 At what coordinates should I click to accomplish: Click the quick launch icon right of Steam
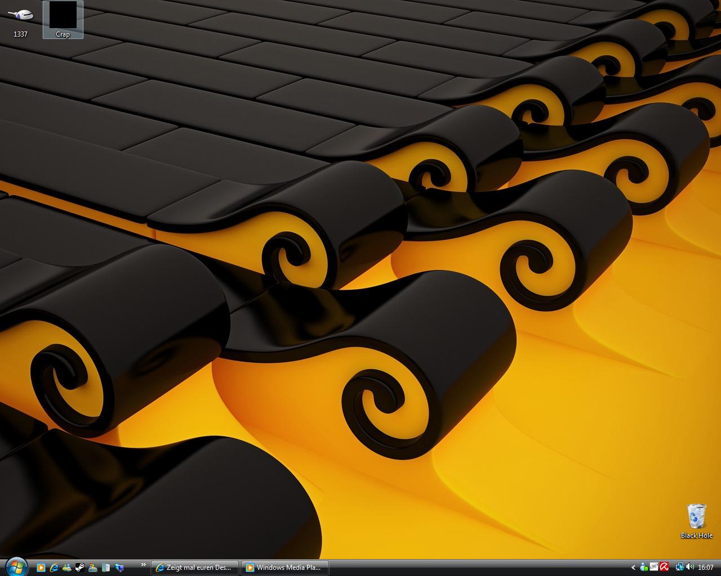93,568
